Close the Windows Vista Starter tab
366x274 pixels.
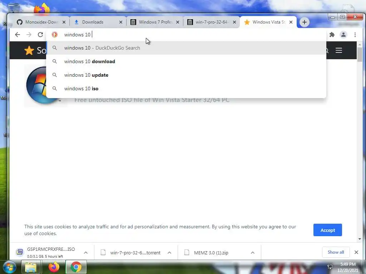(x=291, y=22)
